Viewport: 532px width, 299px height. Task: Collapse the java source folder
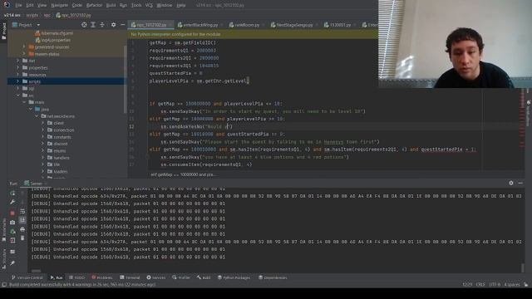[31, 109]
